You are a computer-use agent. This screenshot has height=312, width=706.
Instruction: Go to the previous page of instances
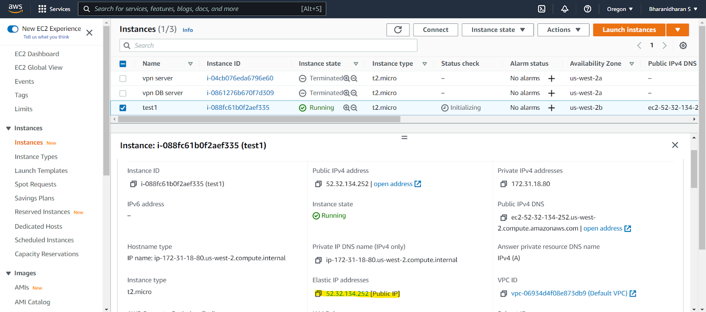(x=639, y=45)
